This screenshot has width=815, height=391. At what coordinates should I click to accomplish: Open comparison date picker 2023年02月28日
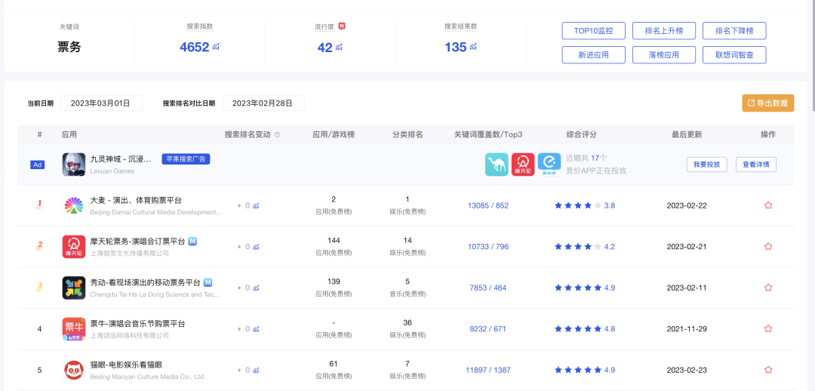(263, 103)
